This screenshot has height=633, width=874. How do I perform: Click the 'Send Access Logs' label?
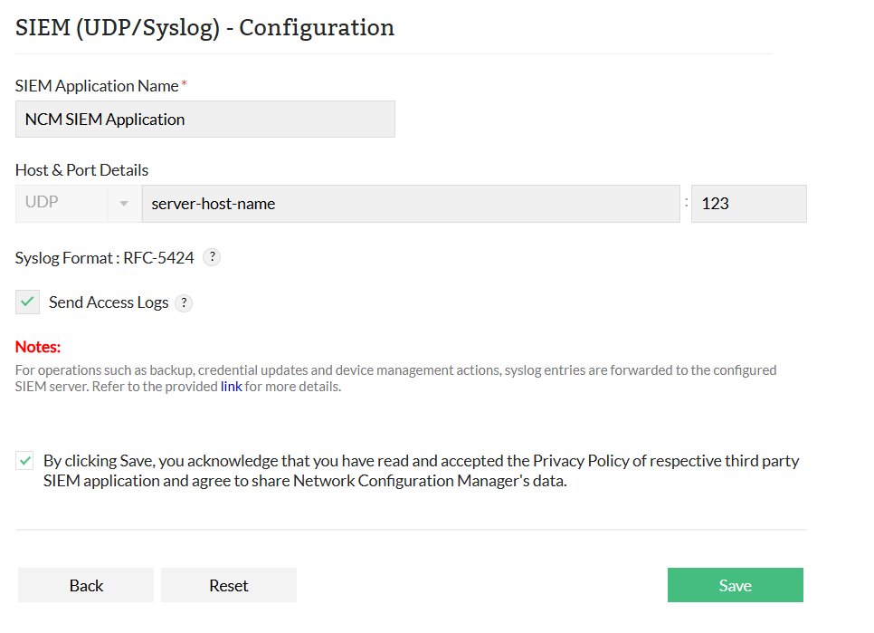pos(109,302)
